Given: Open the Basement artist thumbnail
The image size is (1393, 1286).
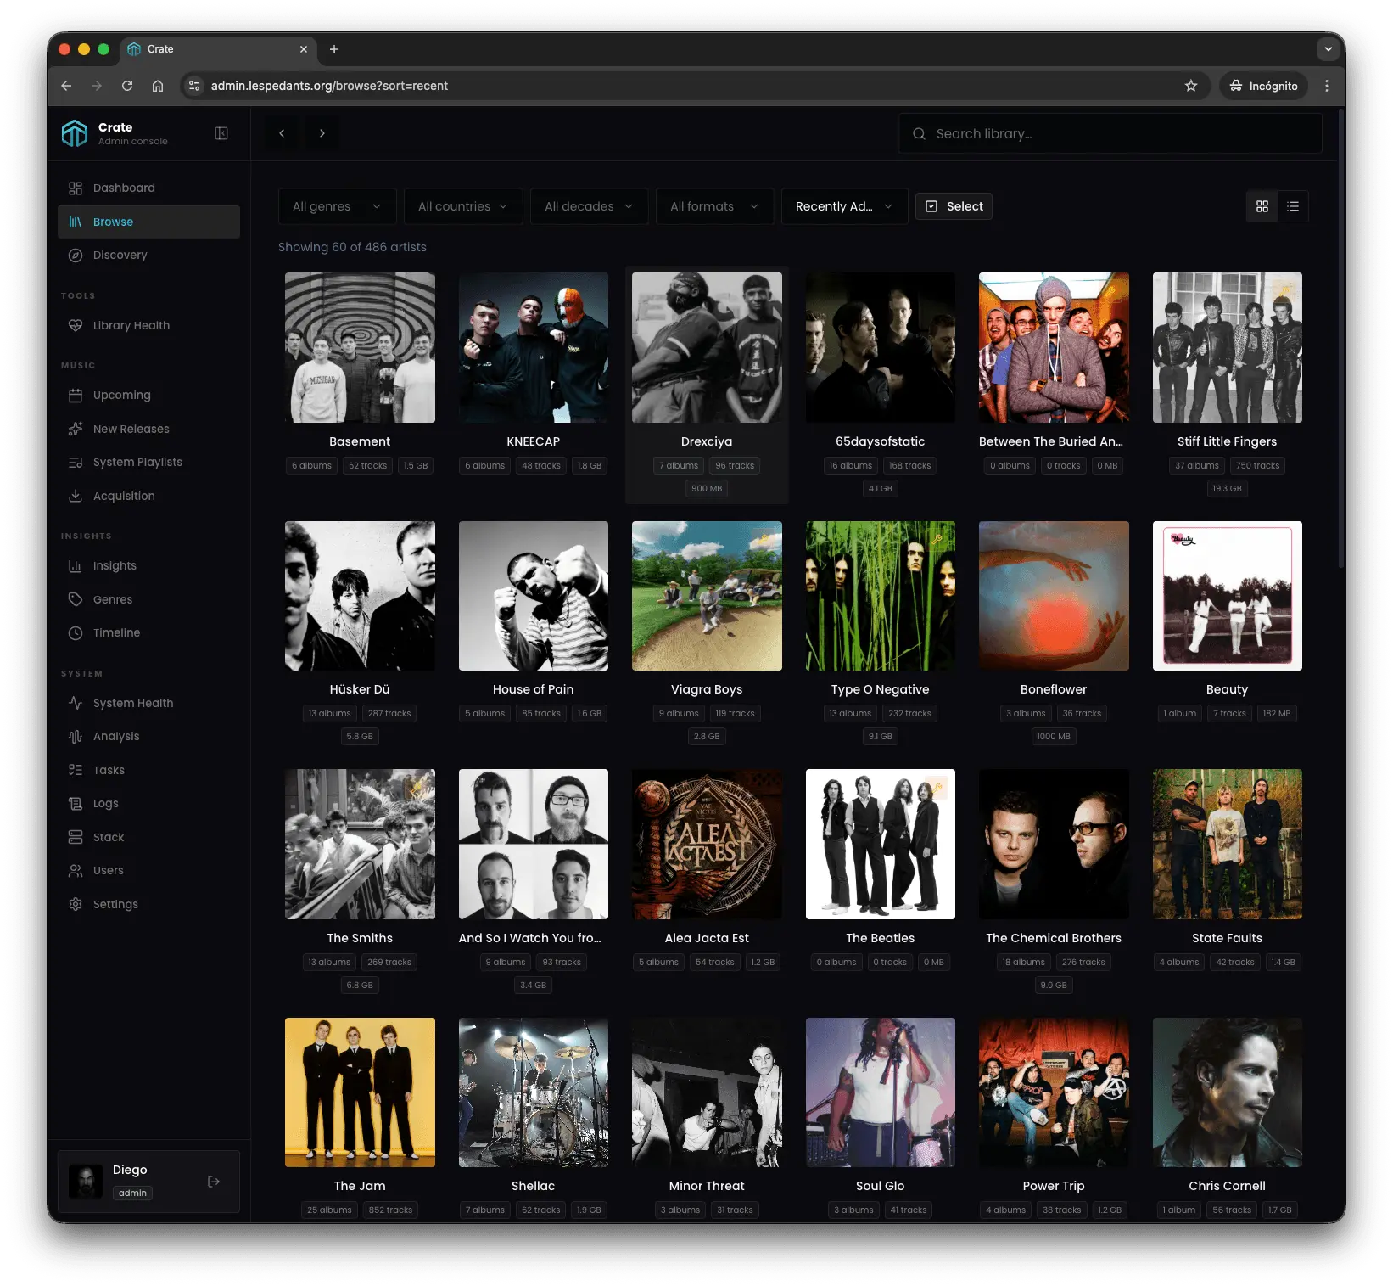Looking at the screenshot, I should (360, 347).
